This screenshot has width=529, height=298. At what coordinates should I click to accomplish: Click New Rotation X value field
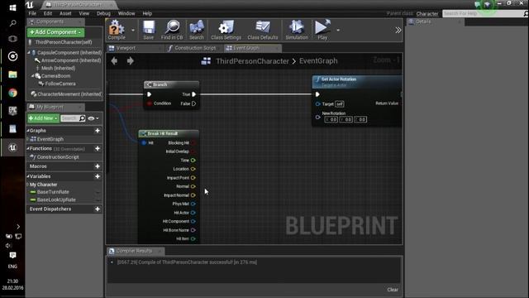(331, 119)
